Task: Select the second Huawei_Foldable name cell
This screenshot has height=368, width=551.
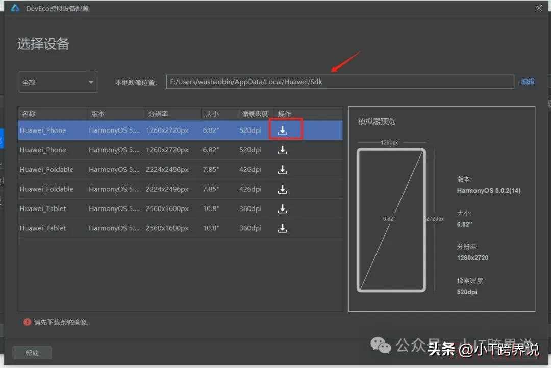Action: [x=47, y=189]
